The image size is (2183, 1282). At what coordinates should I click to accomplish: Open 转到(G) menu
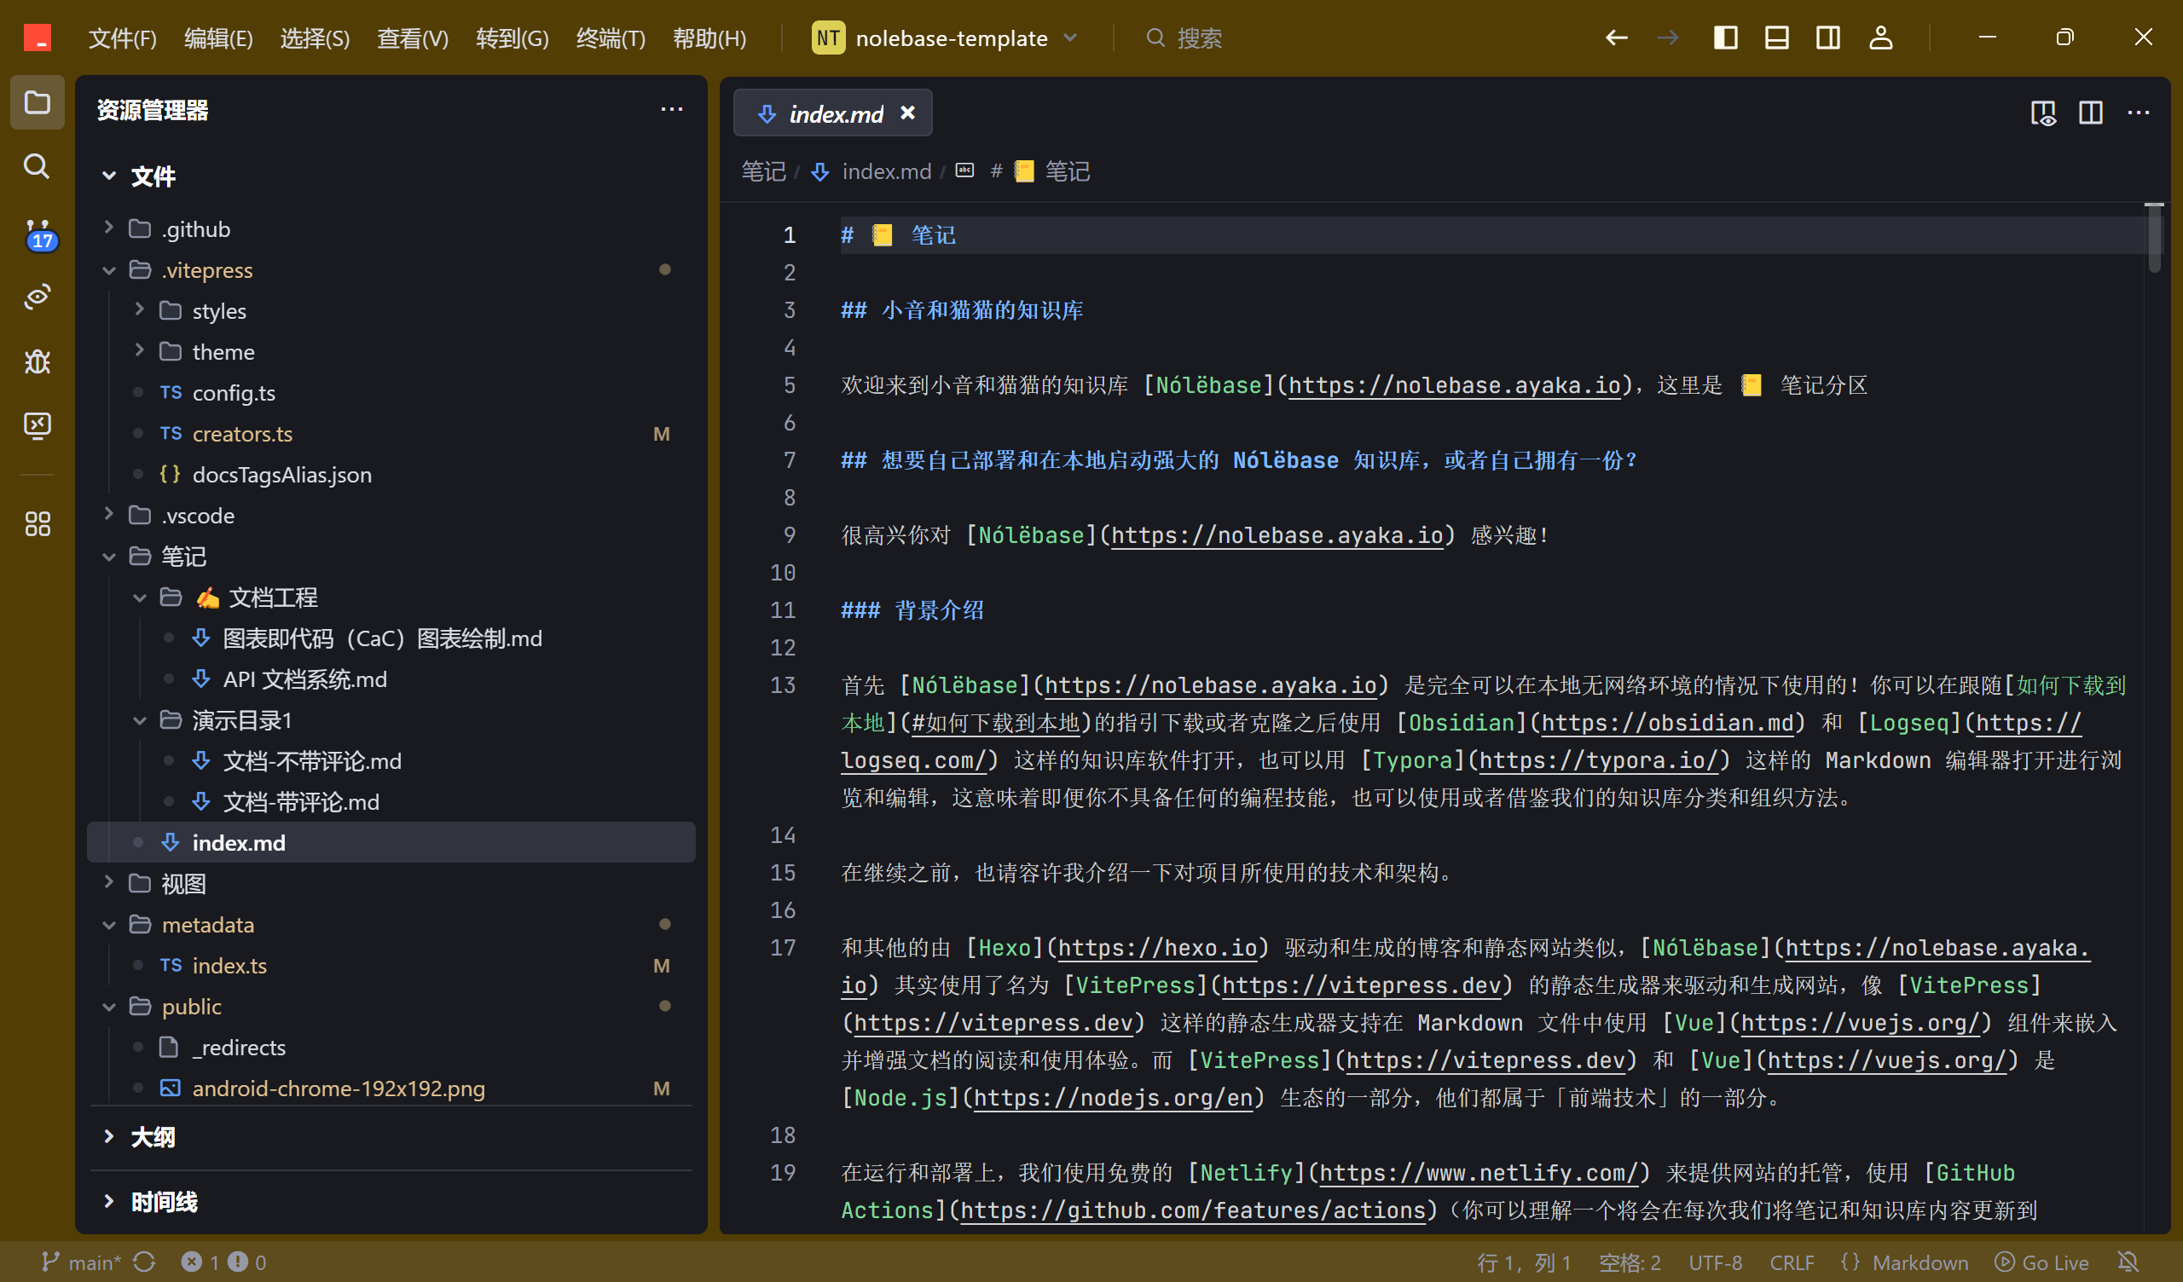pos(512,38)
